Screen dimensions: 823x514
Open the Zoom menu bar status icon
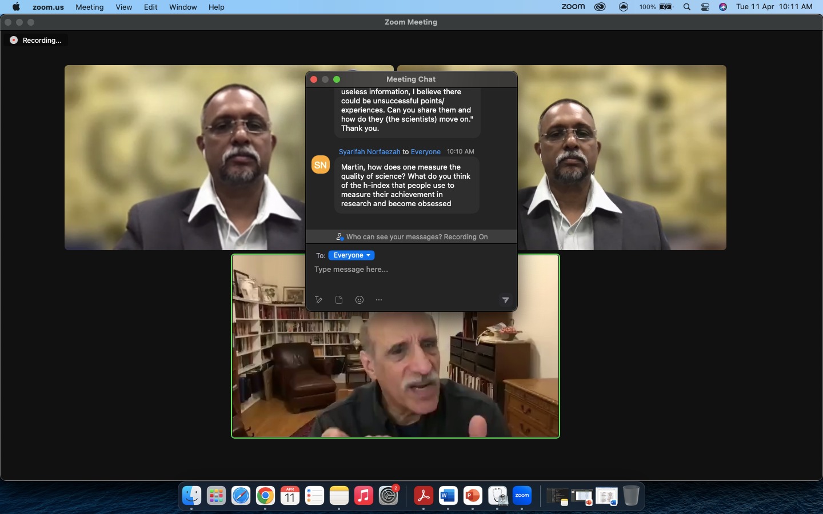click(x=573, y=7)
